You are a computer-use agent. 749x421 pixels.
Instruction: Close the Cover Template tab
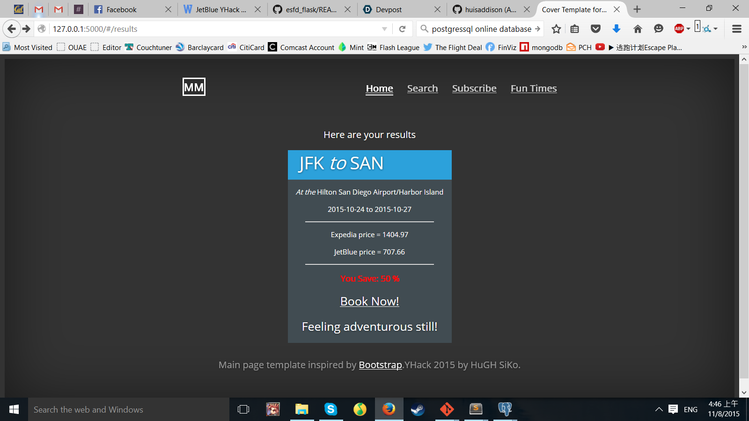617,9
